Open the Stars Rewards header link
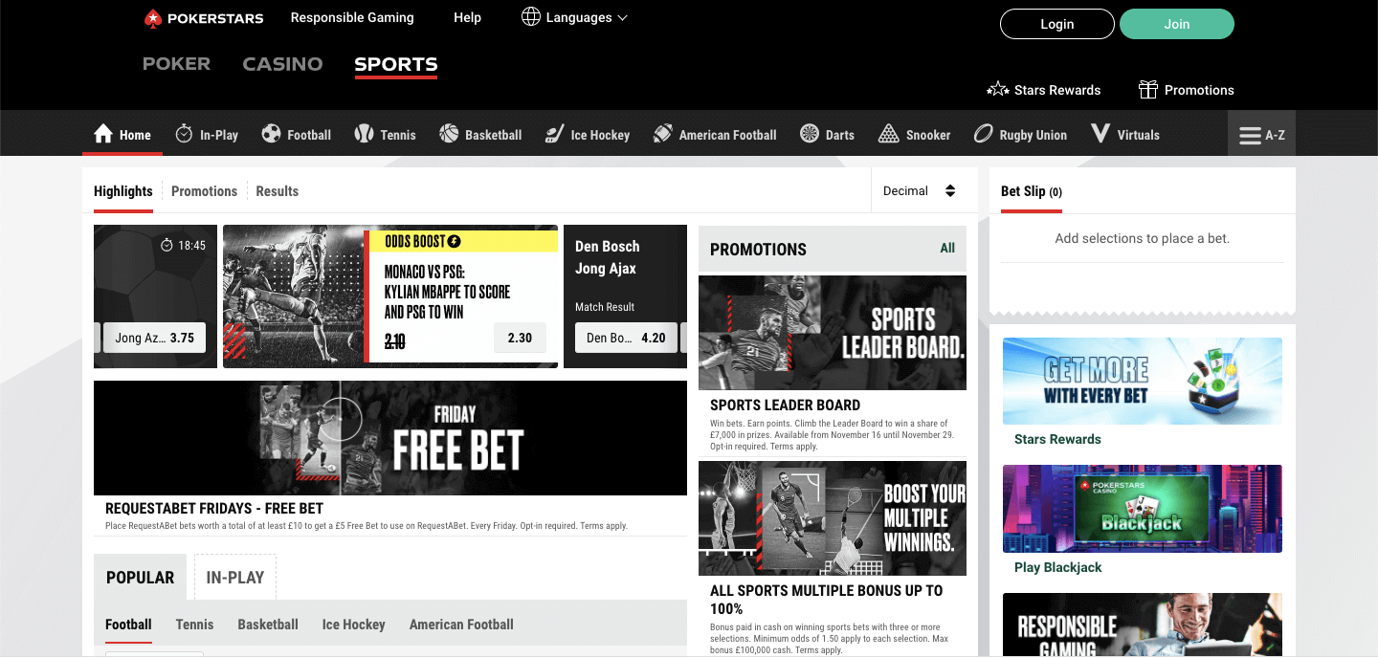1378x658 pixels. [x=1044, y=90]
